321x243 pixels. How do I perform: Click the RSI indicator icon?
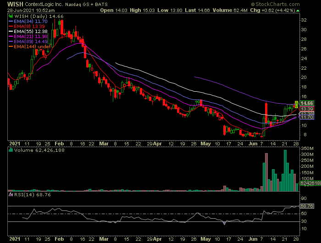click(x=11, y=194)
